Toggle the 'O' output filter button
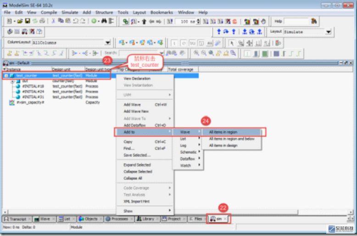357x236 pixels. [x=184, y=43]
